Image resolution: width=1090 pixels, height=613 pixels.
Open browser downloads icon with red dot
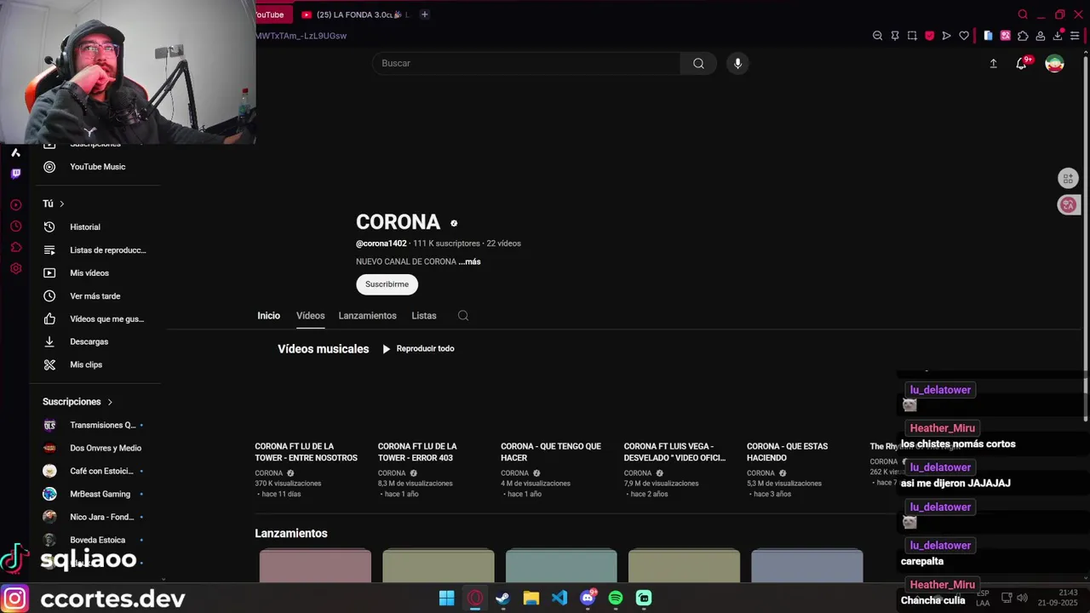click(x=1058, y=36)
